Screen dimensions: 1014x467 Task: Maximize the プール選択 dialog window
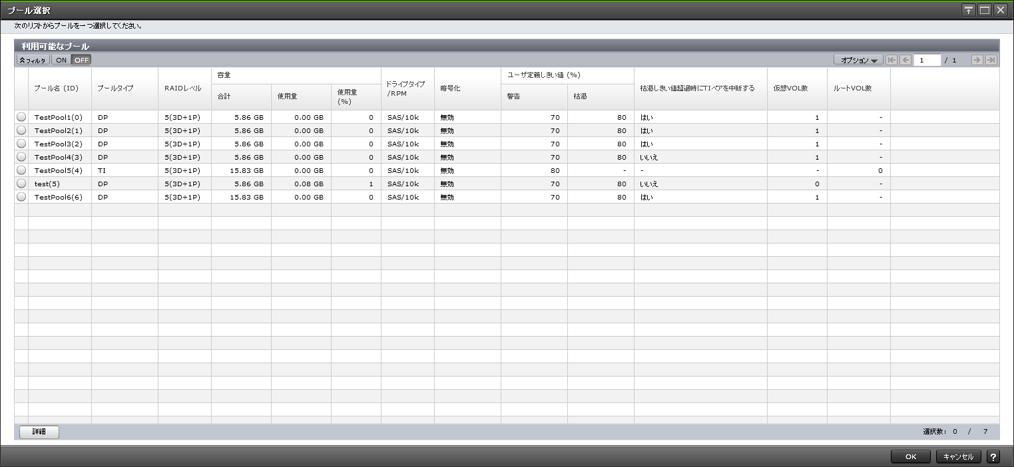985,10
